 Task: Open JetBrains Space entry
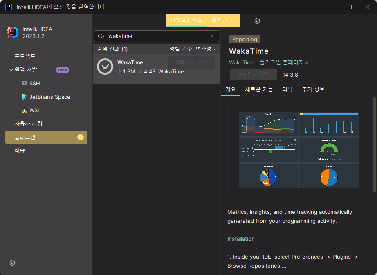(x=46, y=97)
